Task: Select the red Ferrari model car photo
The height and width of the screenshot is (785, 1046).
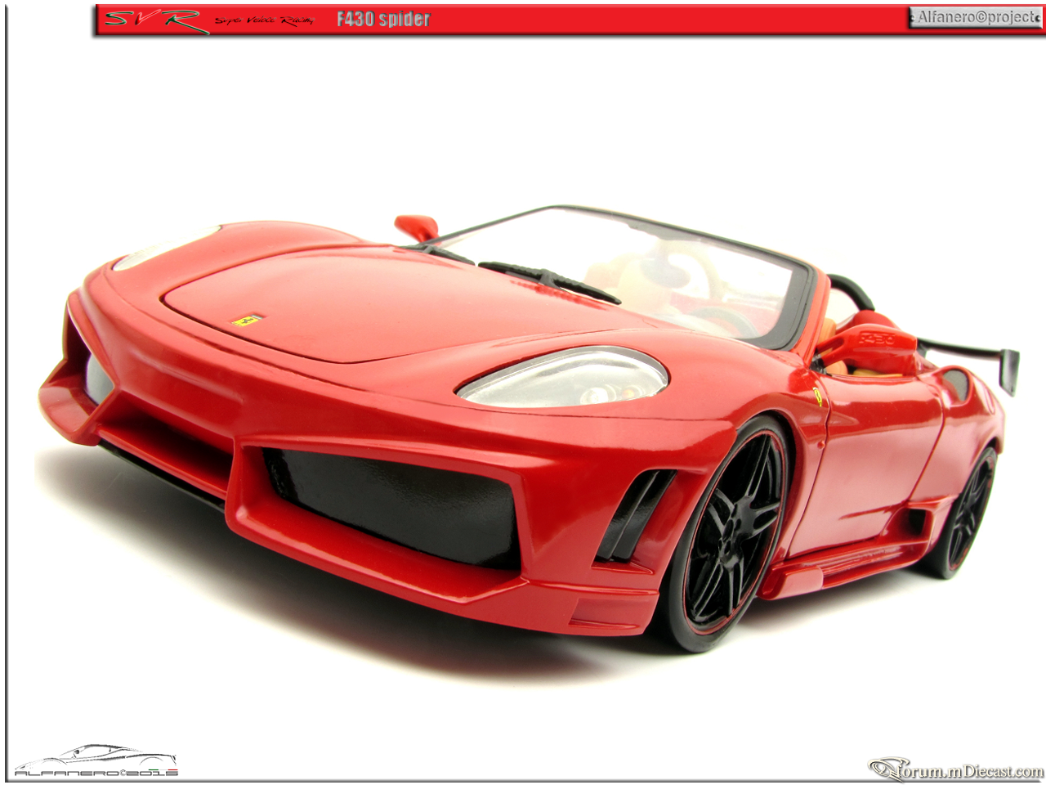Action: [x=529, y=429]
